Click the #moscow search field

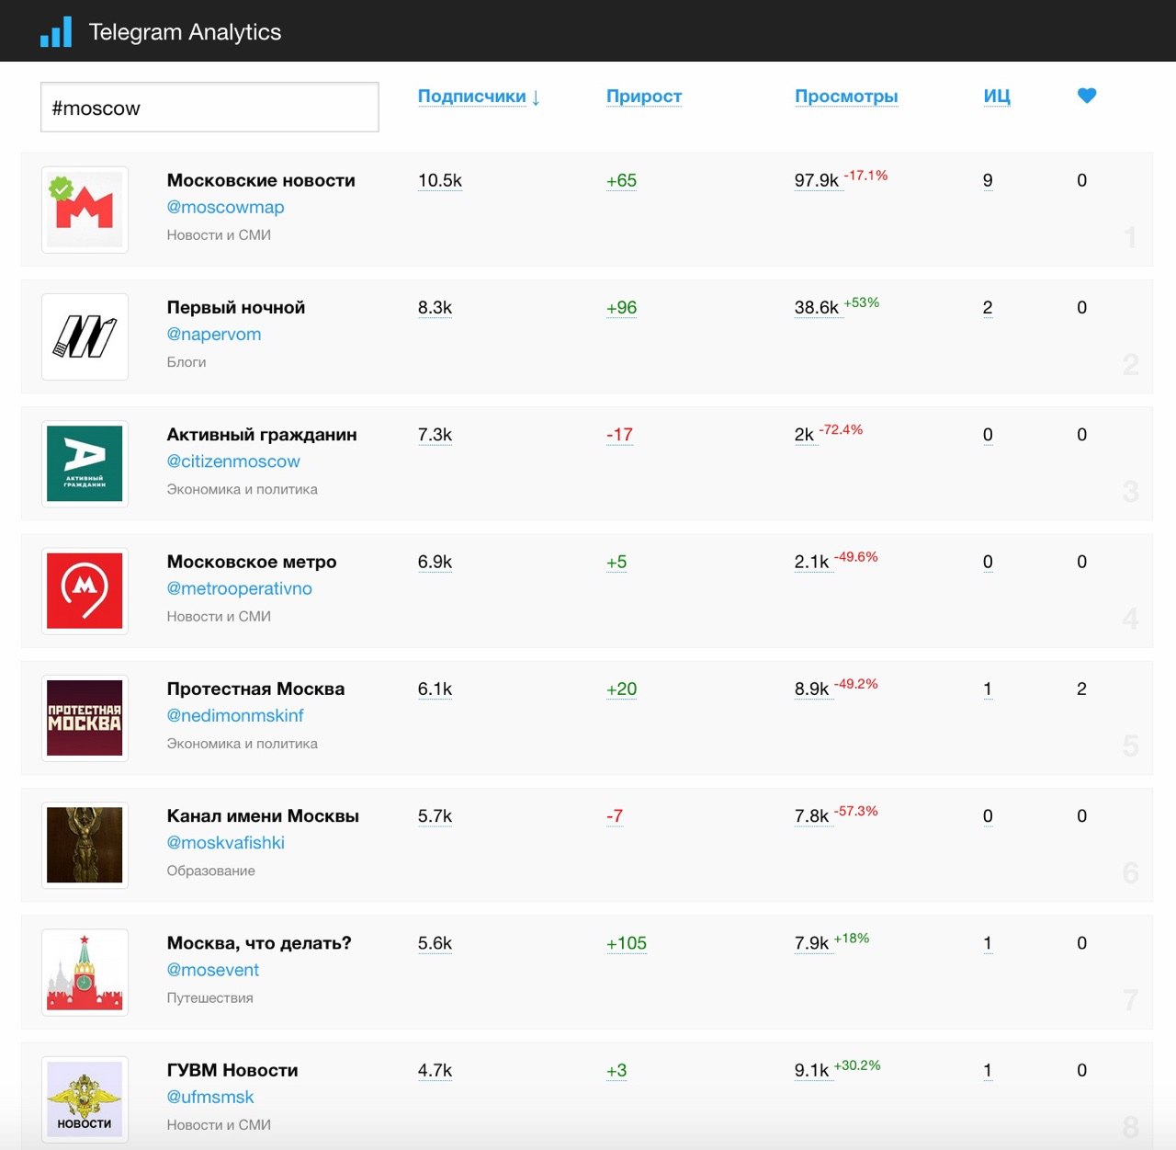pos(209,108)
